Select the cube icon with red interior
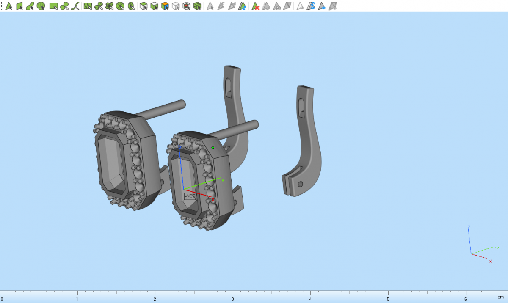Screen dimensions: 508x303 coord(186,6)
